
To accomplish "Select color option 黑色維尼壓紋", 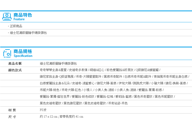I will tap(73, 103).
